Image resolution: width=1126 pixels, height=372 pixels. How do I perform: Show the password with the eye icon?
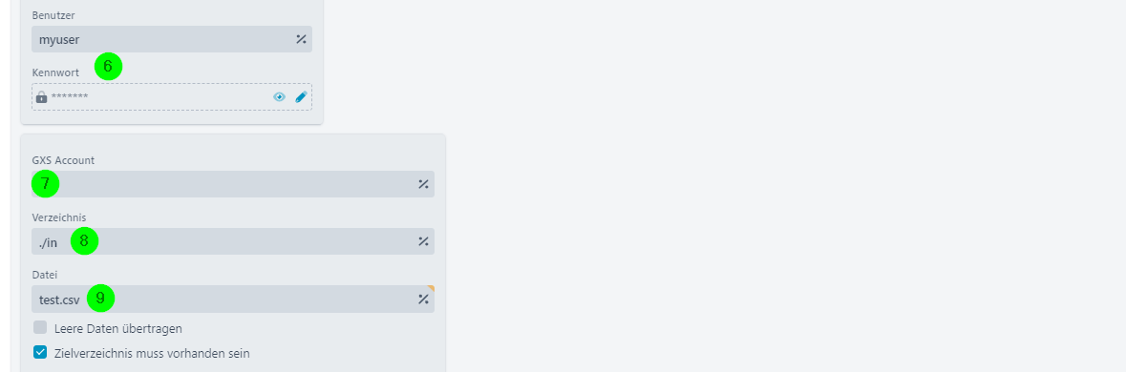(x=279, y=96)
